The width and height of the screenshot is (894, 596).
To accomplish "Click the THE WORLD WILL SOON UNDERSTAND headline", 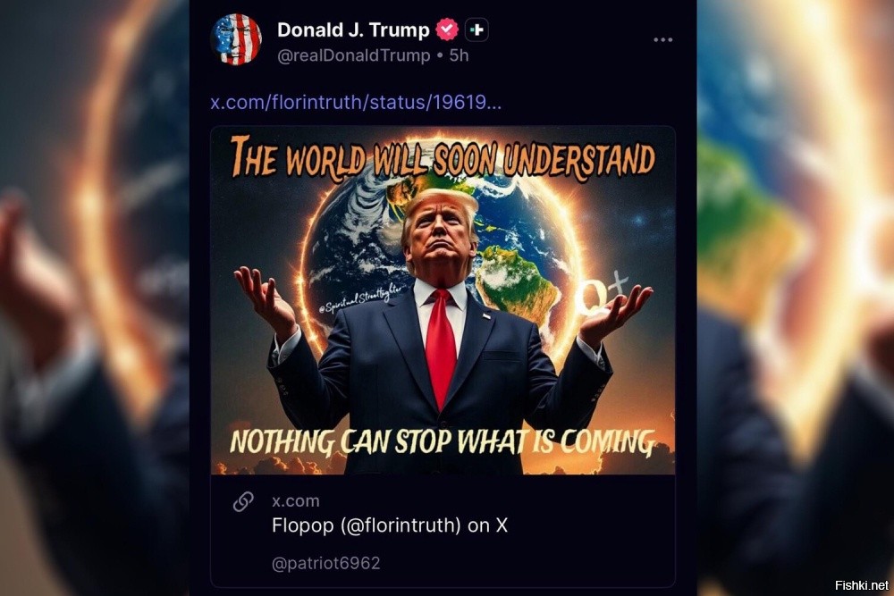I will [443, 157].
